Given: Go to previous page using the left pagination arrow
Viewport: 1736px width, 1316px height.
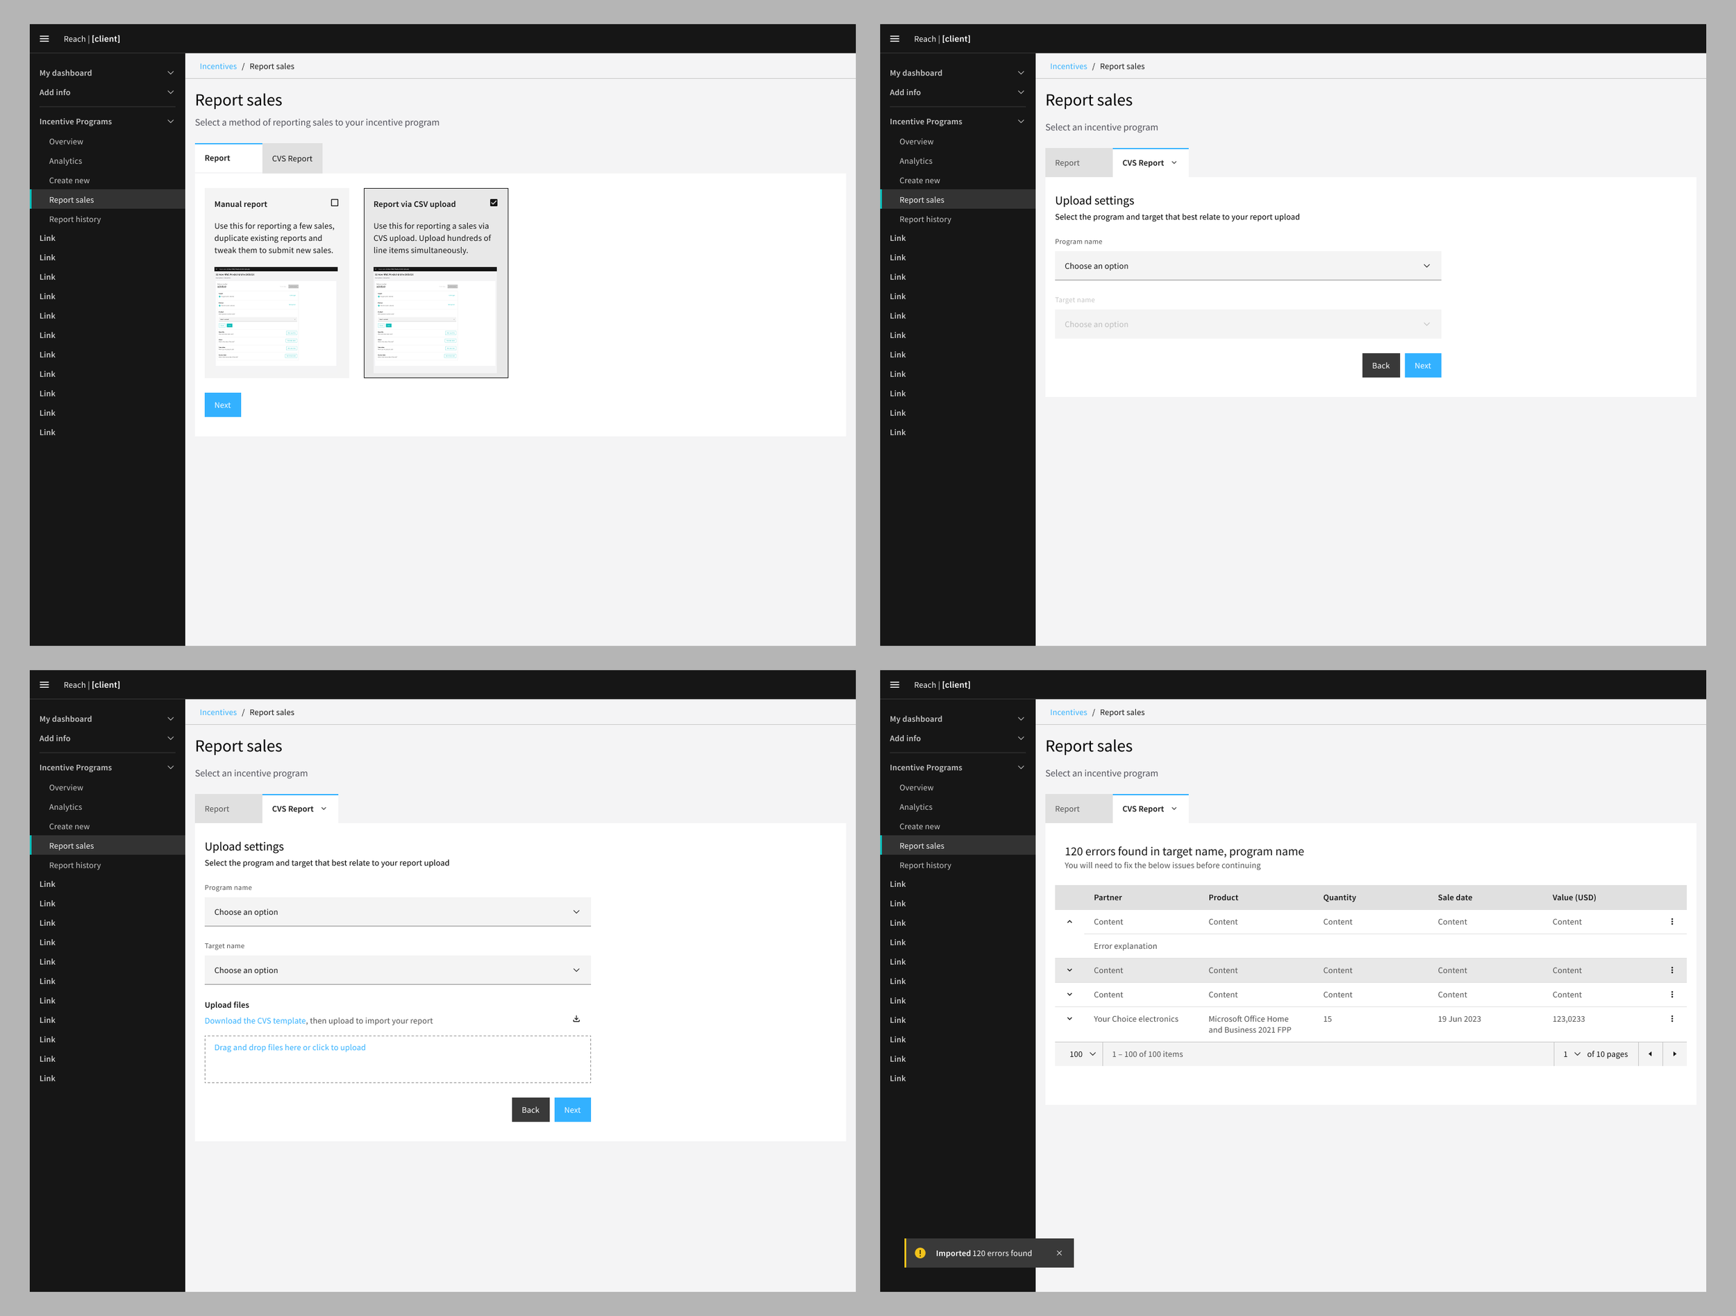Looking at the screenshot, I should pyautogui.click(x=1650, y=1054).
